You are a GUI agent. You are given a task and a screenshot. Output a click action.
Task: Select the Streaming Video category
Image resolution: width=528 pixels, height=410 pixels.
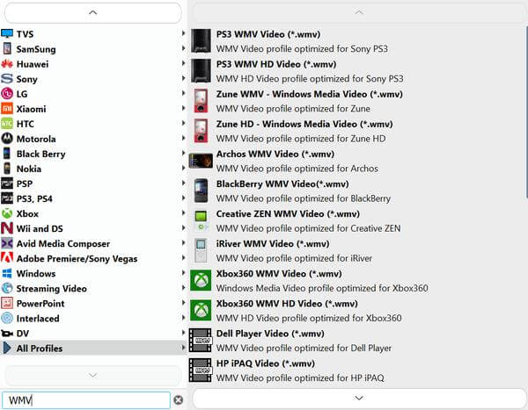(x=93, y=288)
